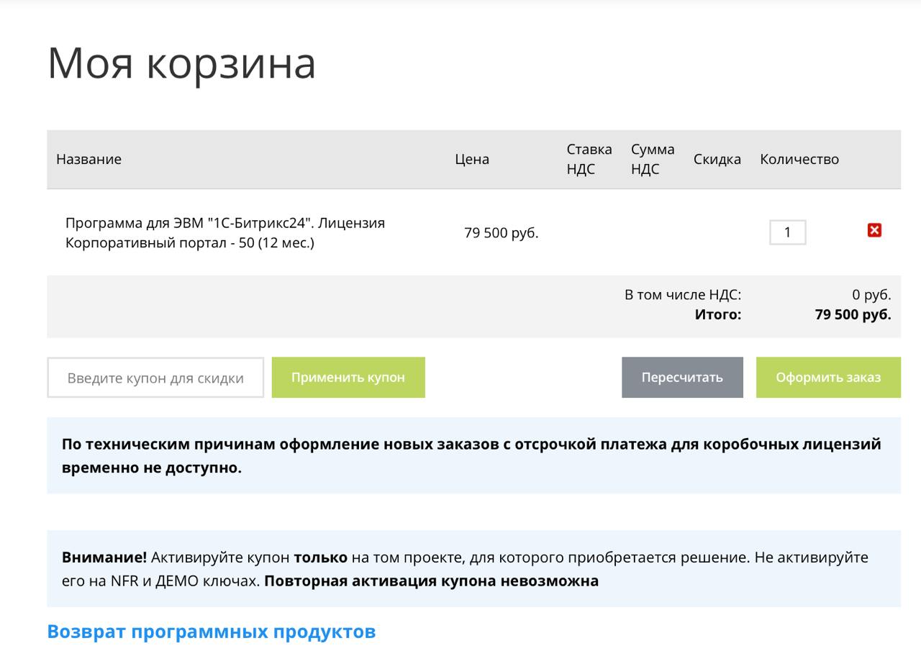Click the 'Итого:' label
This screenshot has height=651, width=921.
coord(718,314)
